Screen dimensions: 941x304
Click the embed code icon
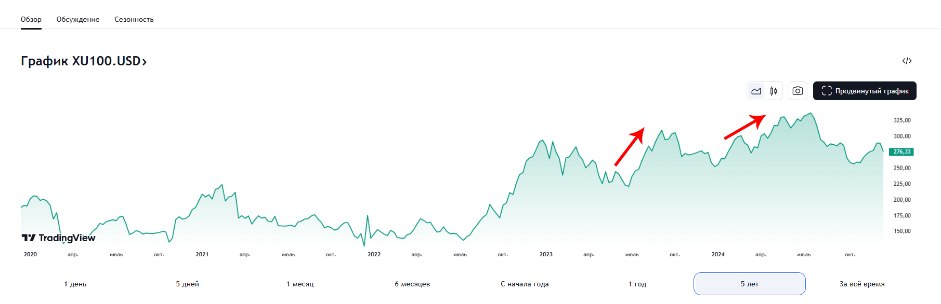pos(907,61)
